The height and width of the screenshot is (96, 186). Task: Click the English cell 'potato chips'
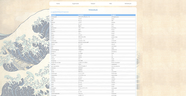[x=114, y=37]
